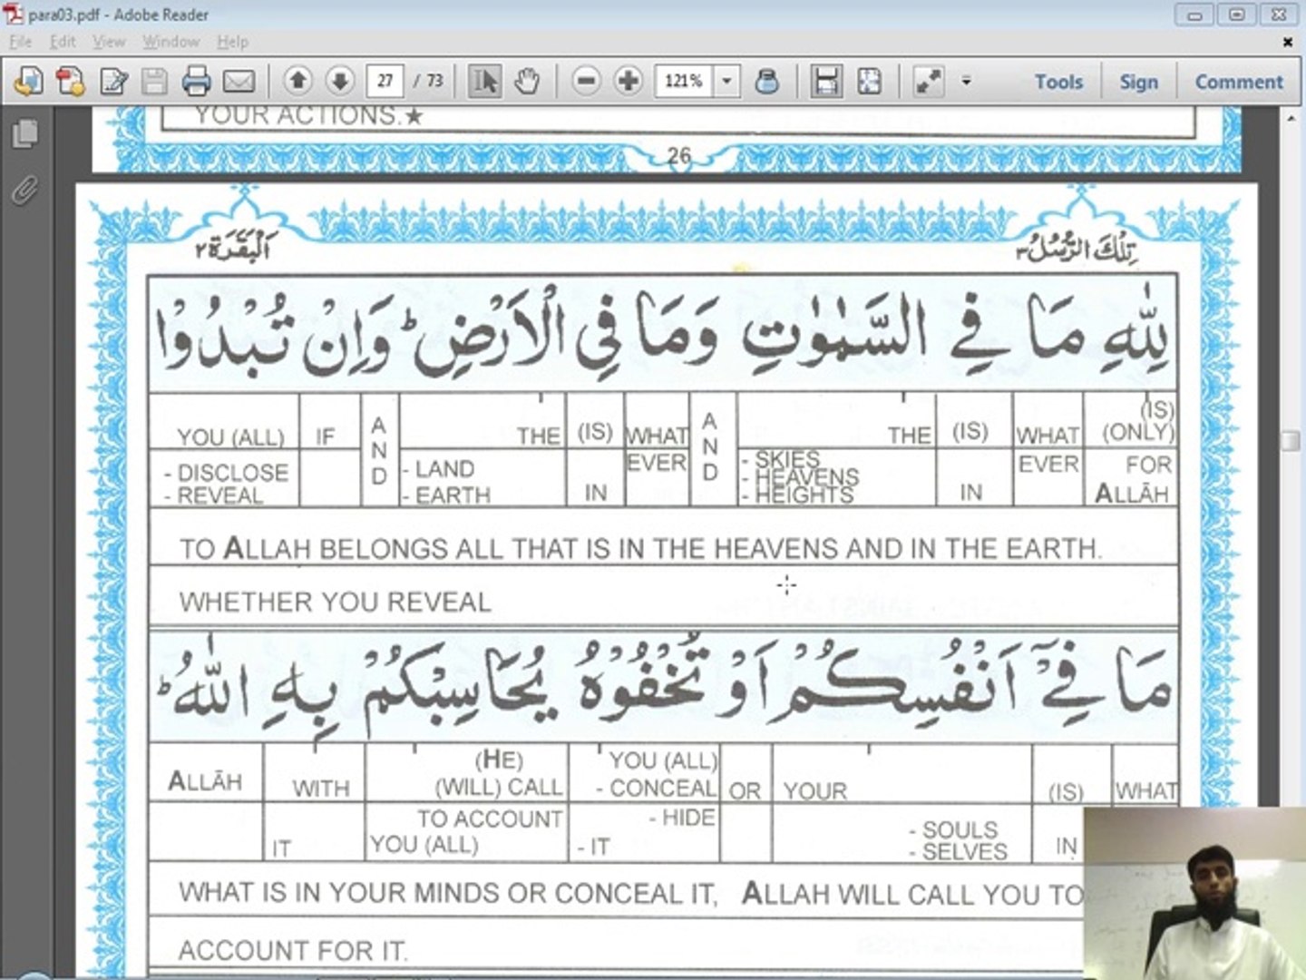Click the zoom in plus button
1306x980 pixels.
(628, 82)
